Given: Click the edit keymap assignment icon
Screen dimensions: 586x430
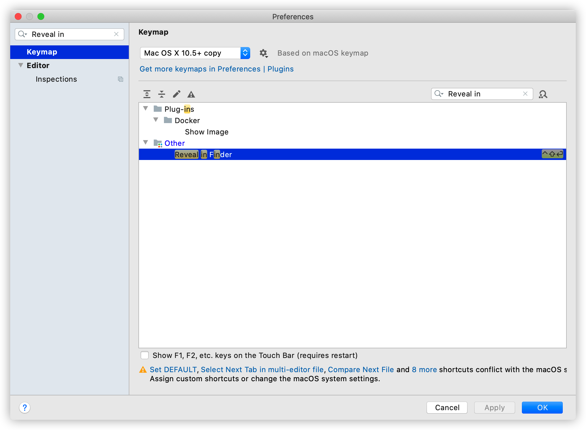Looking at the screenshot, I should [x=177, y=94].
